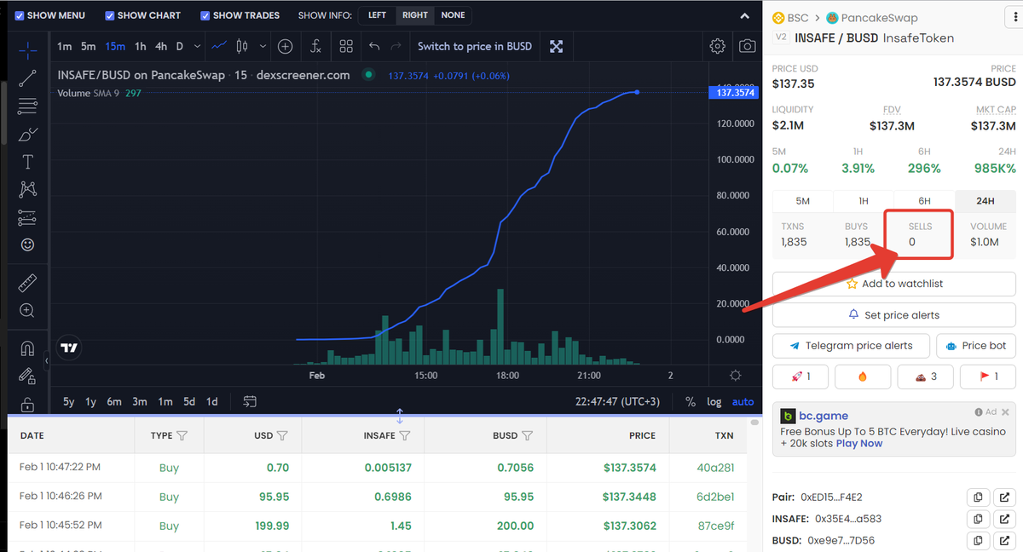Open the forecasting and measurement tools
Viewport: 1023px width, 552px height.
click(x=27, y=217)
